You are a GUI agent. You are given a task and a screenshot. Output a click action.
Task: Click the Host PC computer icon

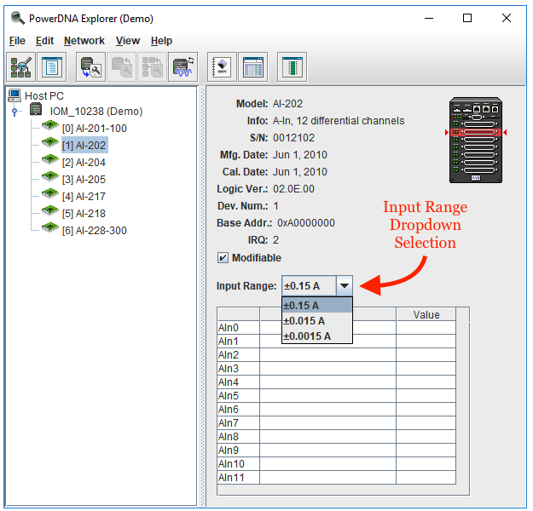(x=14, y=95)
